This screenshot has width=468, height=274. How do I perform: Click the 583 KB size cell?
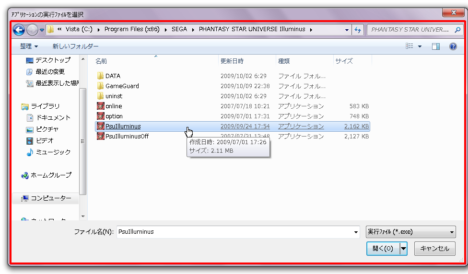pyautogui.click(x=359, y=106)
